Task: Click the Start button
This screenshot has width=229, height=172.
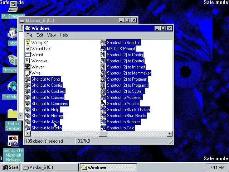Action: point(10,167)
